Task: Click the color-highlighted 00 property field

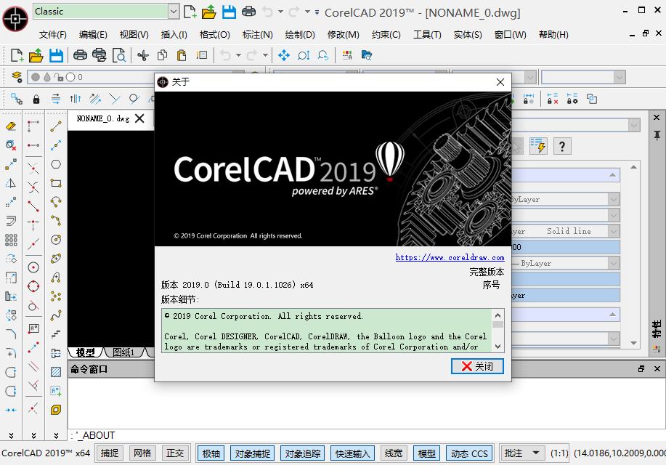Action: pyautogui.click(x=565, y=247)
